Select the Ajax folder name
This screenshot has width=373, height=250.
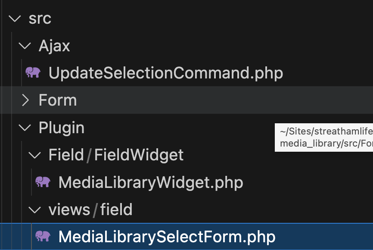tap(54, 46)
